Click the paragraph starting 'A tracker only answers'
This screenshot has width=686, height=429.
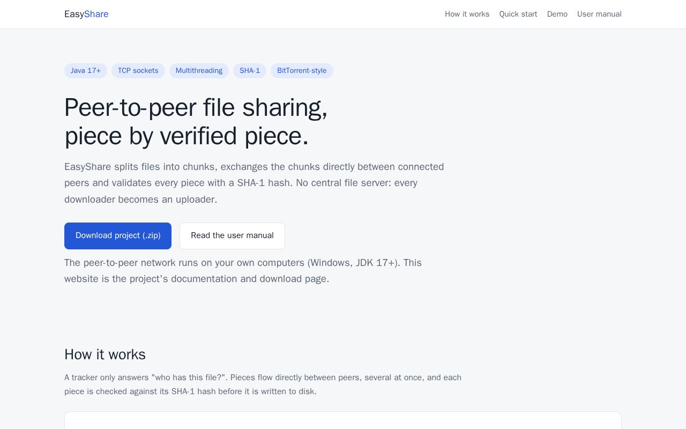pos(263,384)
